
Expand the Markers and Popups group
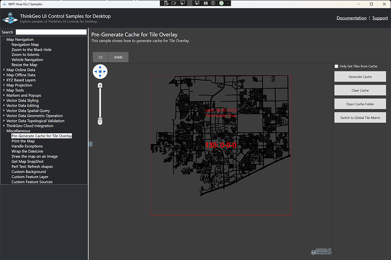pyautogui.click(x=4, y=96)
